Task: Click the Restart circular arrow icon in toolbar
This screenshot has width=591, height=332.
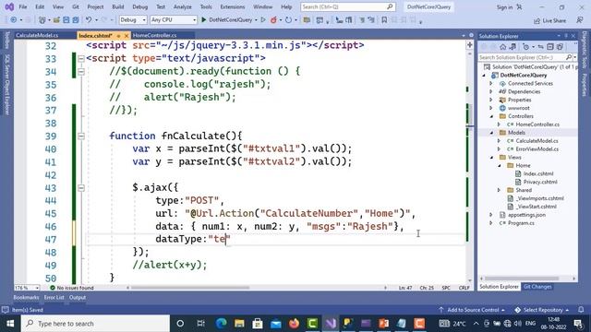Action: tap(288, 20)
